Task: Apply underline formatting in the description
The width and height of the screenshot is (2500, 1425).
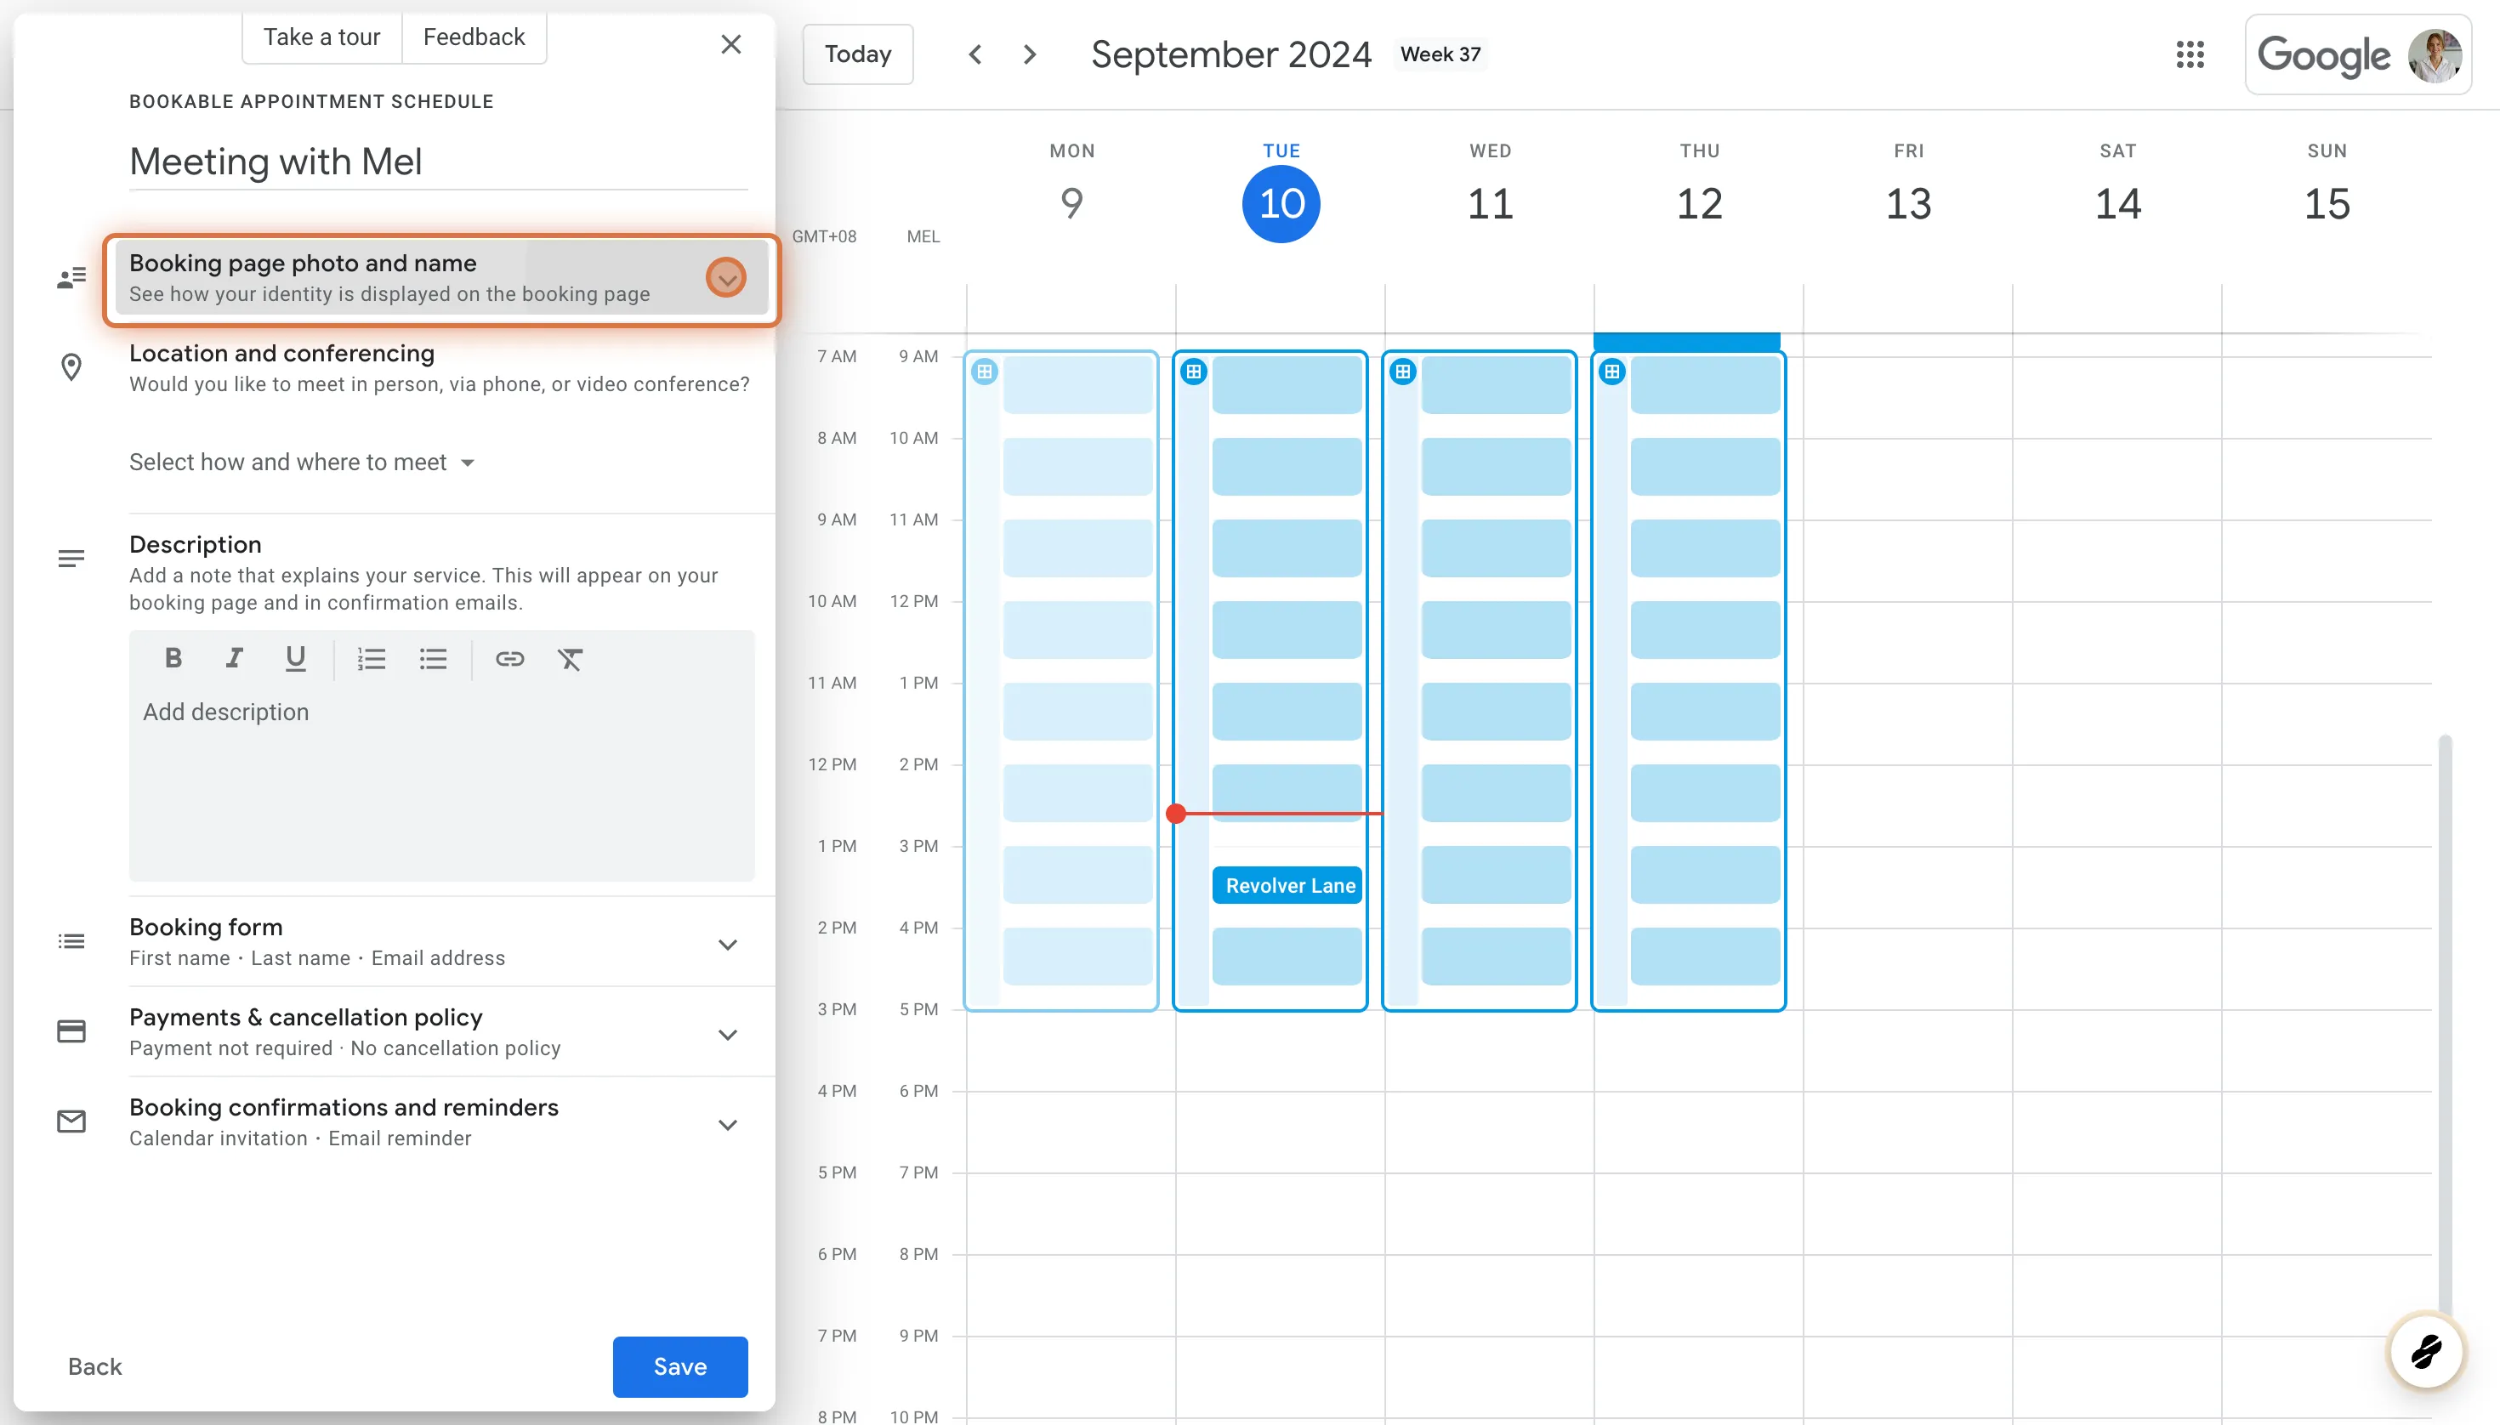Action: tap(294, 659)
